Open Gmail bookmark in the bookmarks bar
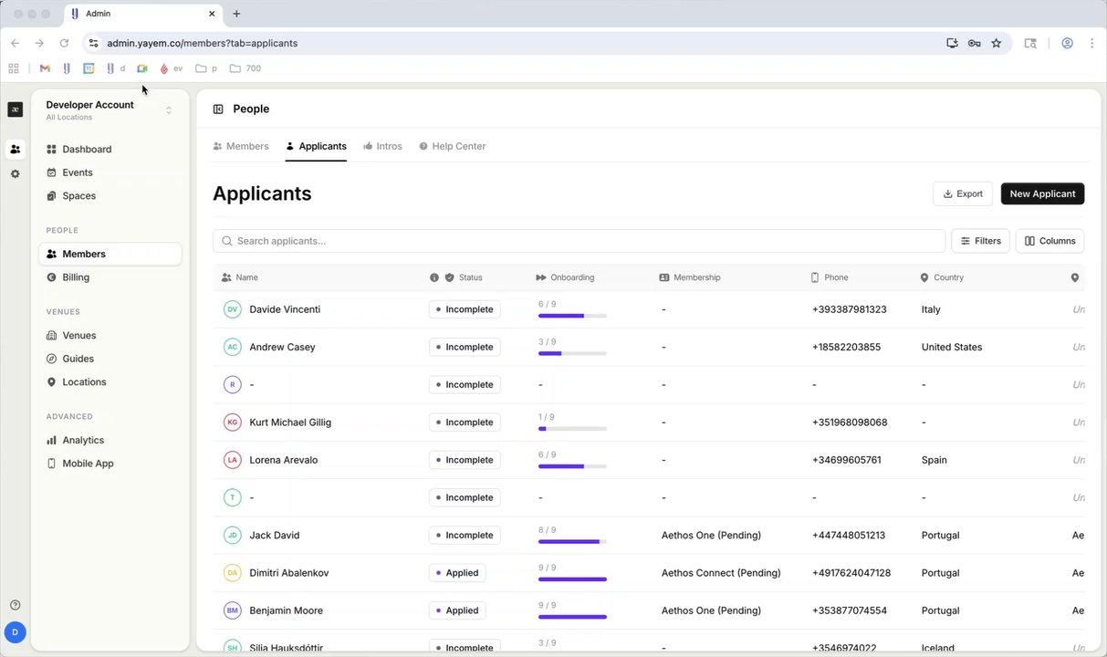Image resolution: width=1107 pixels, height=657 pixels. pyautogui.click(x=45, y=68)
